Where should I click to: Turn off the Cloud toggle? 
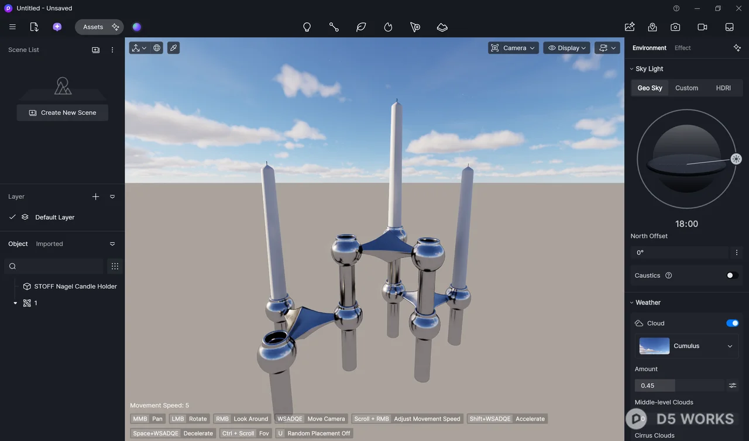click(732, 323)
